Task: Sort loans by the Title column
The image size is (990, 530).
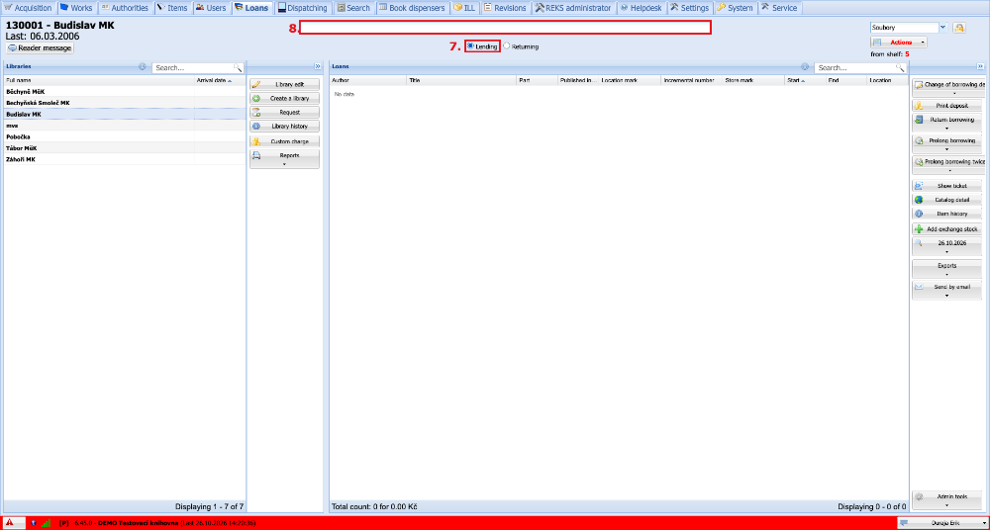Action: tap(461, 80)
